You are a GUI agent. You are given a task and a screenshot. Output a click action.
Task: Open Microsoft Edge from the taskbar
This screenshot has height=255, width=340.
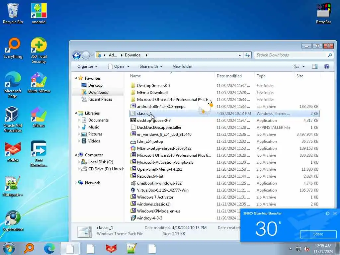[x=49, y=248]
